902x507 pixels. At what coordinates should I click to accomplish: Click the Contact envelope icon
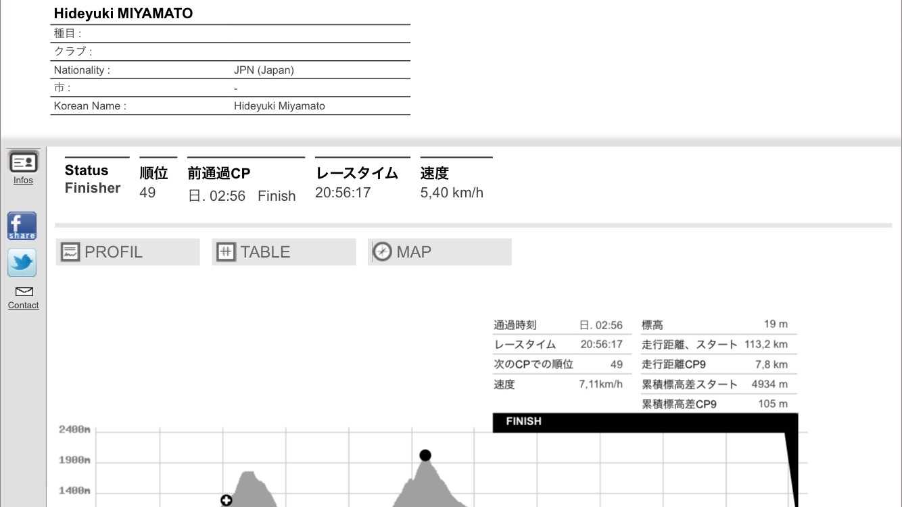click(24, 292)
